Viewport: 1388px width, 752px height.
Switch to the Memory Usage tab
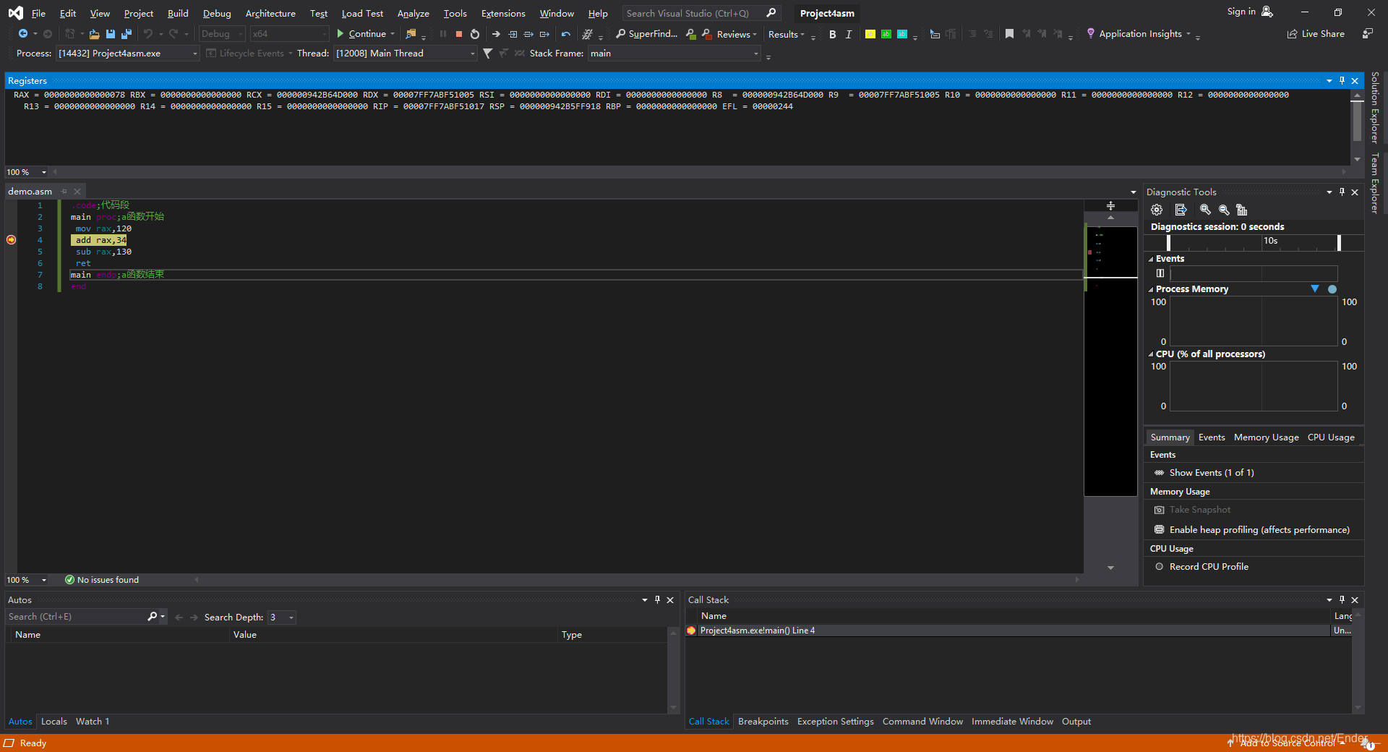click(x=1265, y=437)
